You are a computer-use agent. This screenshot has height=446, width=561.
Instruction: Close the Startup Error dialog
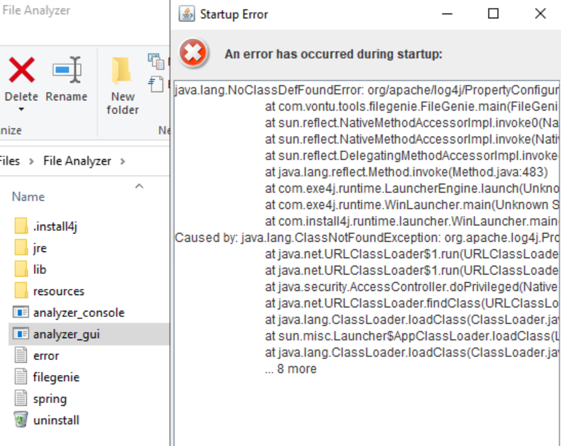541,14
